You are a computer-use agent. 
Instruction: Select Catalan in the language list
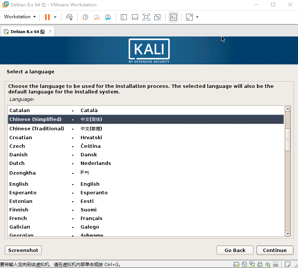click(x=146, y=110)
